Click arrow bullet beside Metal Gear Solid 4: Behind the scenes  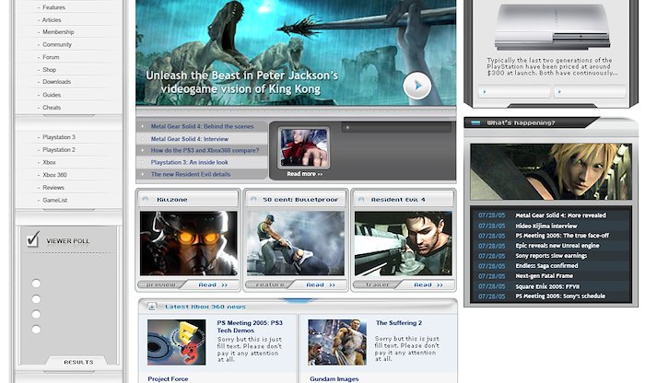(x=143, y=126)
